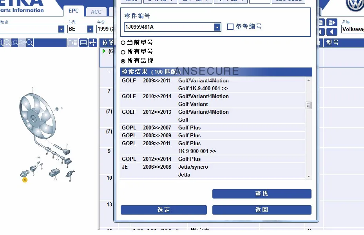Click the highlighted yellow part number 6 marker
The width and height of the screenshot is (364, 235).
click(x=25, y=180)
